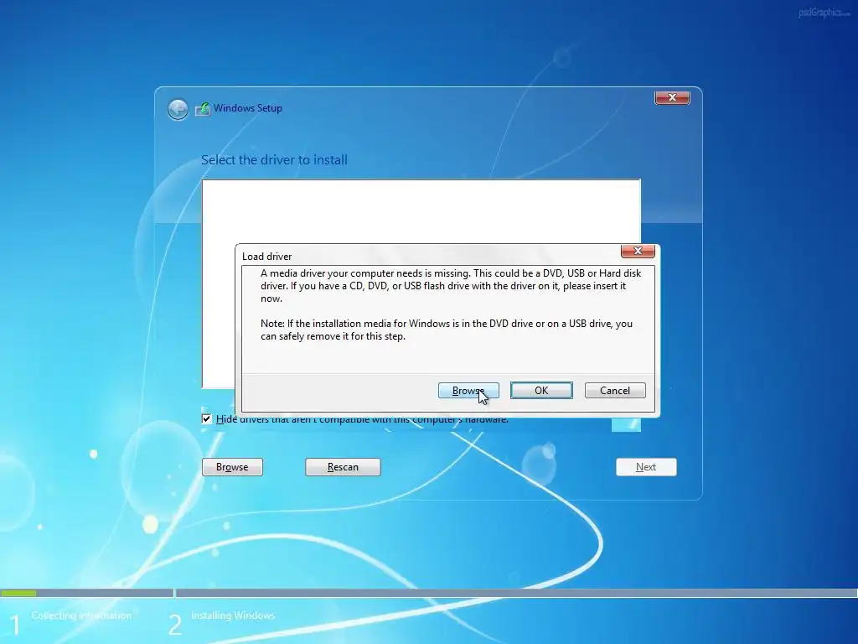Proceed with the Next button

point(646,467)
